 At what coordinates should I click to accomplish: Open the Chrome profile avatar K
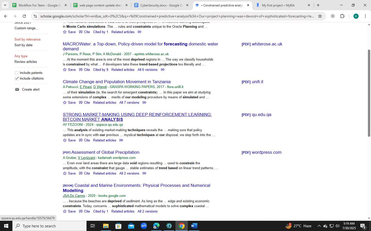tap(356, 16)
